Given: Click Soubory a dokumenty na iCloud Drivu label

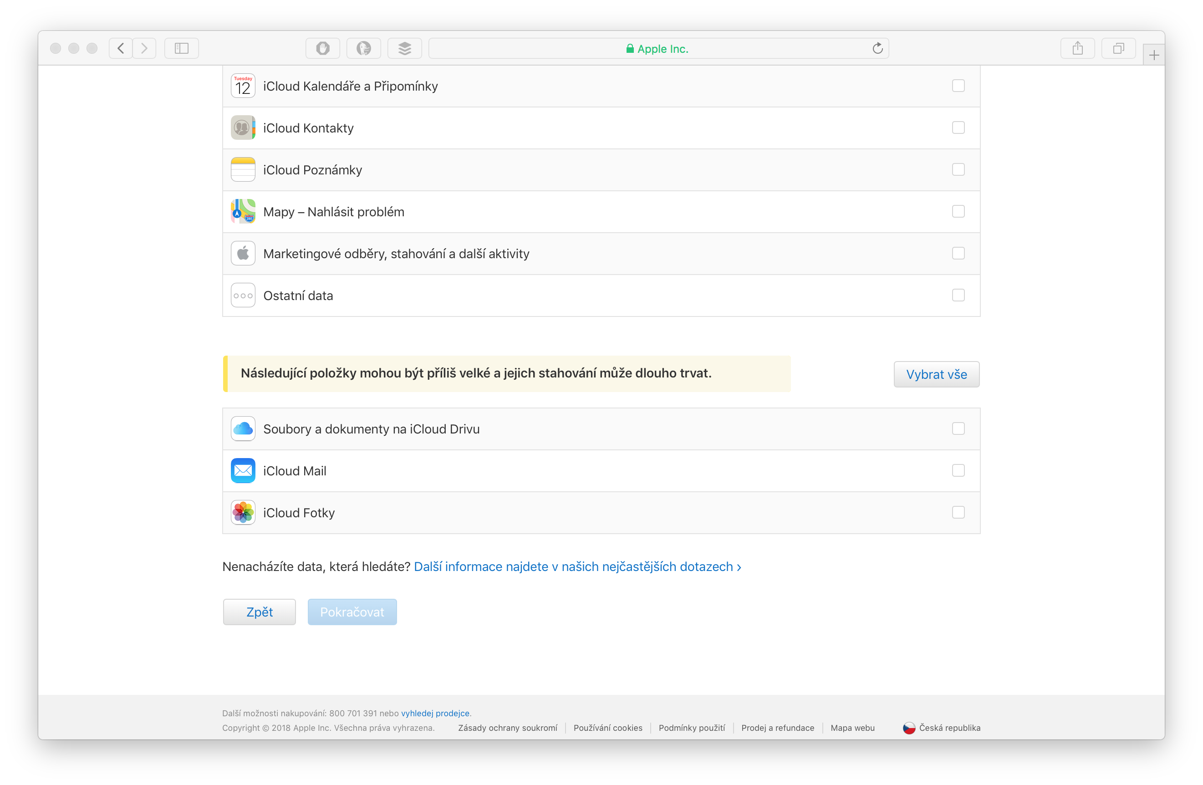Looking at the screenshot, I should tap(372, 429).
